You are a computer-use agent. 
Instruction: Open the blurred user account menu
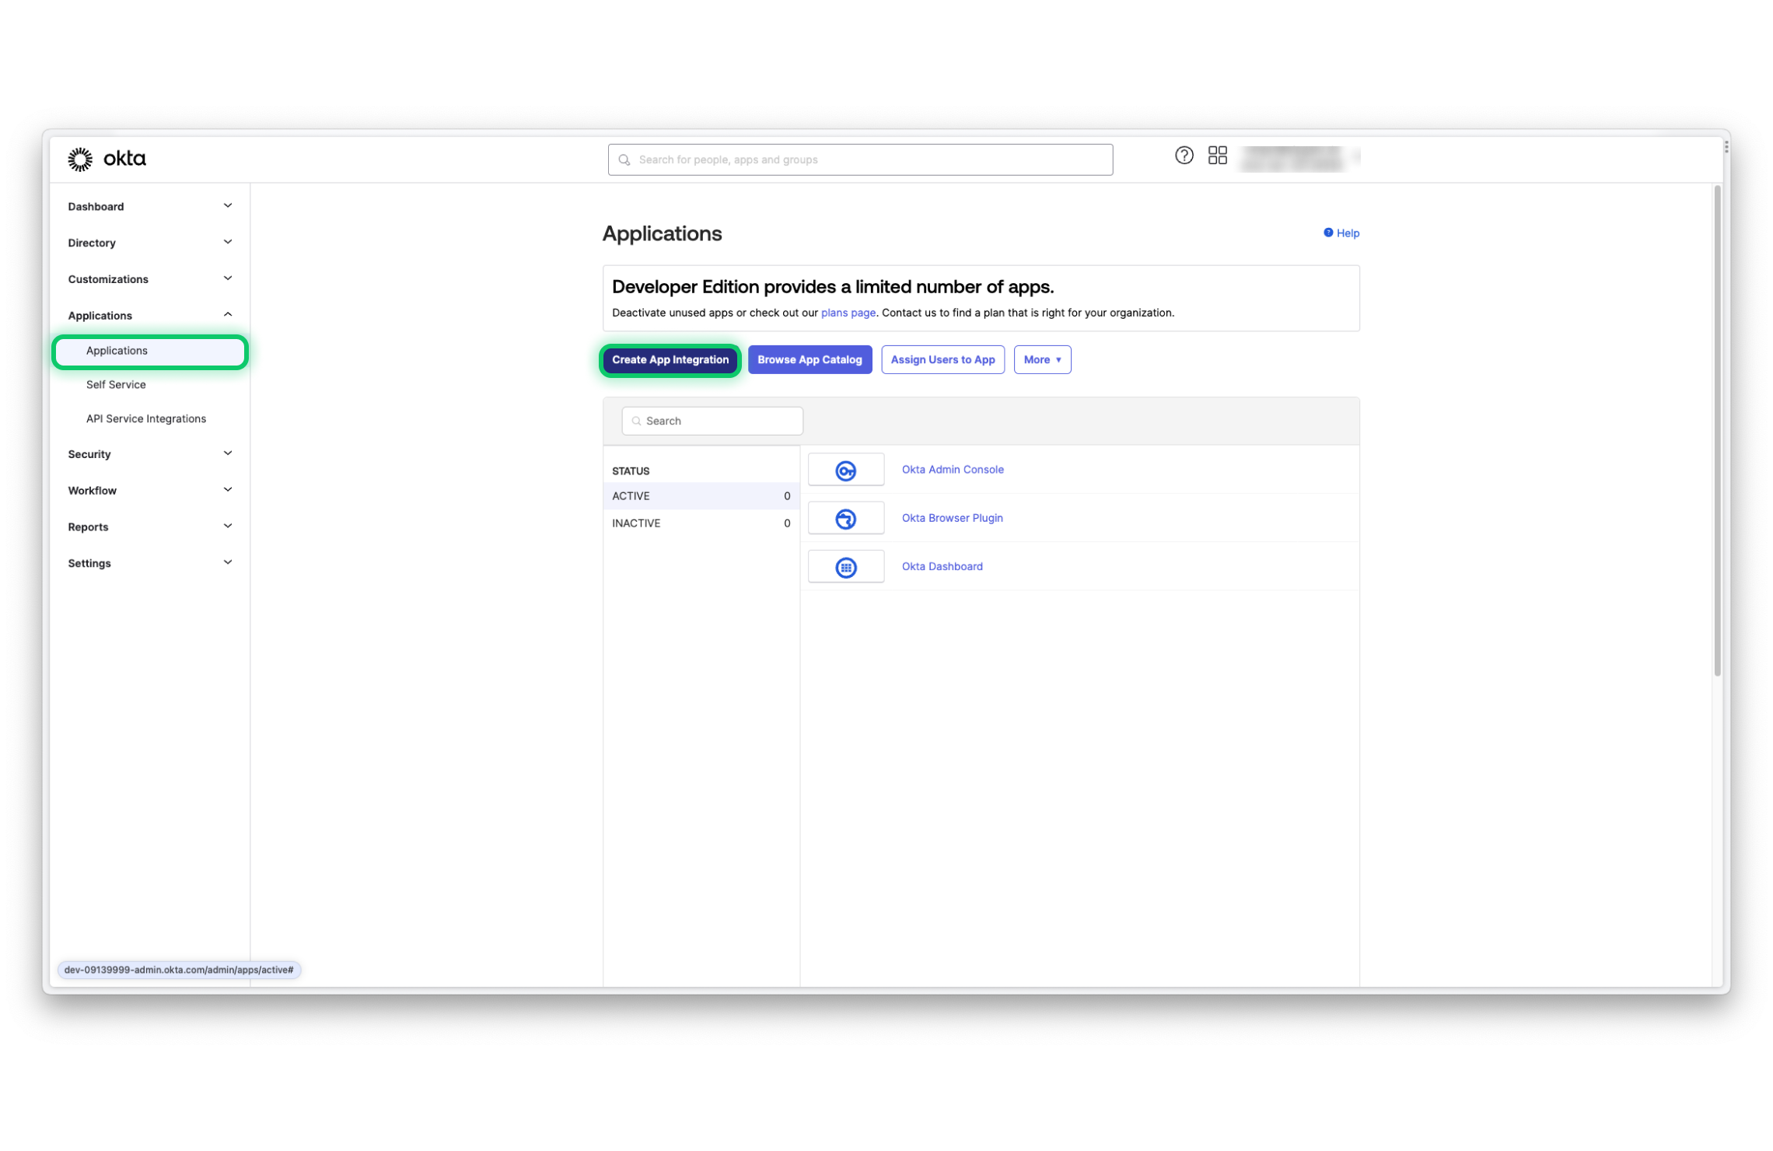coord(1299,158)
